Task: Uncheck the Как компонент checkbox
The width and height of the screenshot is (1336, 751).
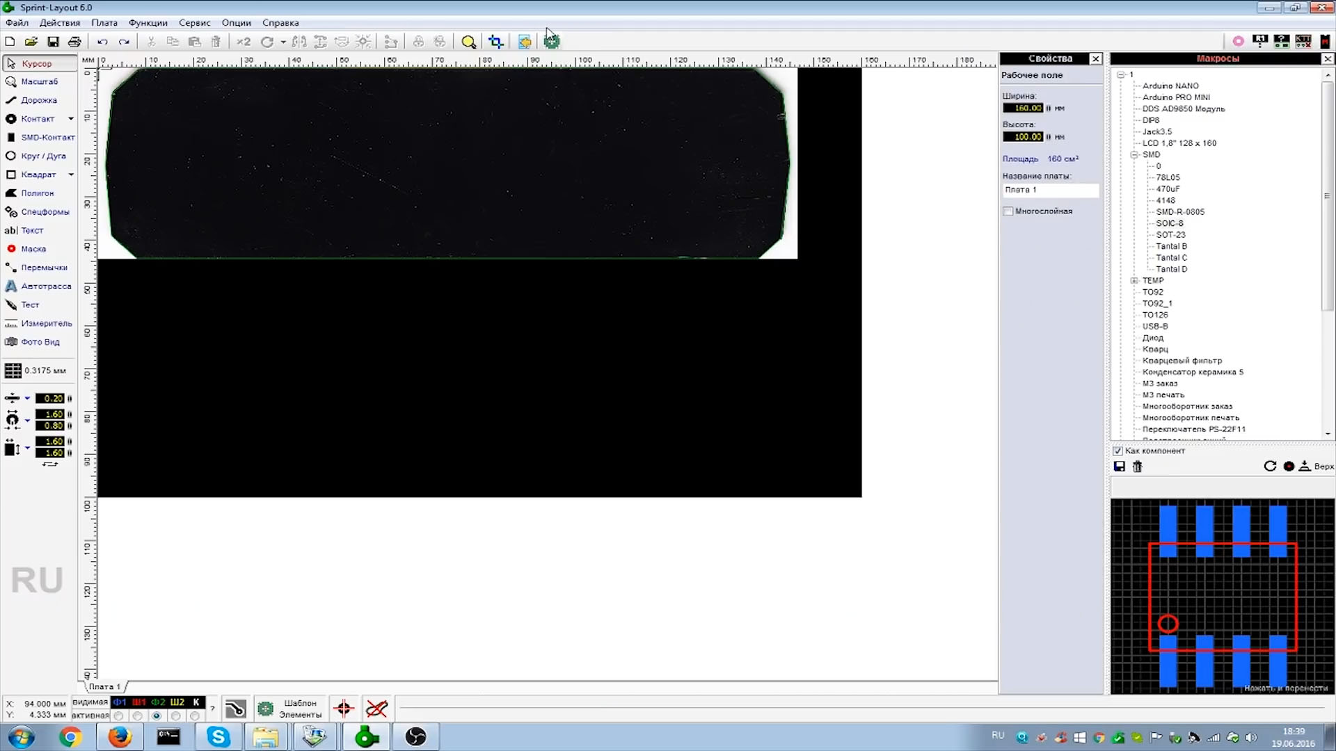Action: point(1118,451)
